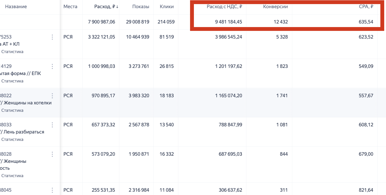Open the three-dot menu for campaign 38022

(x=52, y=96)
